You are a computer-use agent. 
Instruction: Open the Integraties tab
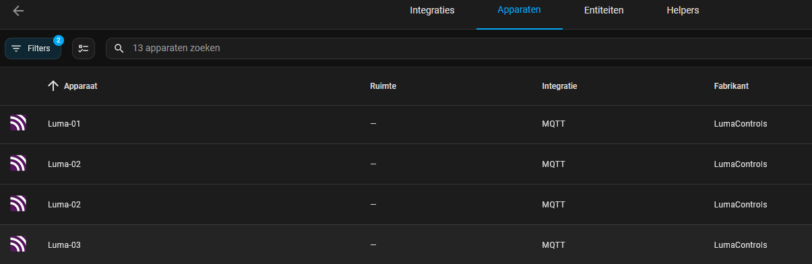tap(432, 11)
